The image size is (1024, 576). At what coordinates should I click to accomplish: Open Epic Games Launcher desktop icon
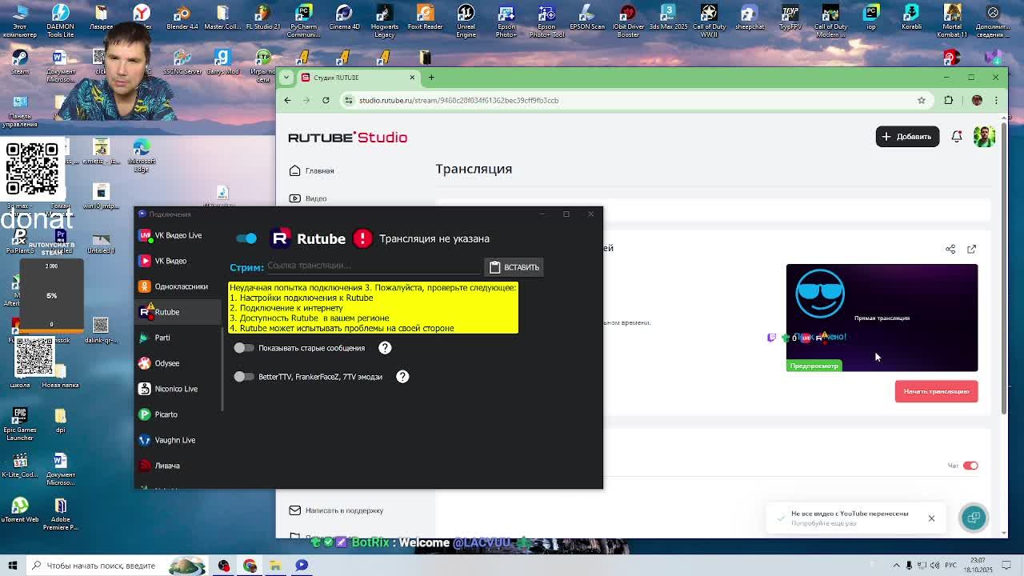coord(20,423)
